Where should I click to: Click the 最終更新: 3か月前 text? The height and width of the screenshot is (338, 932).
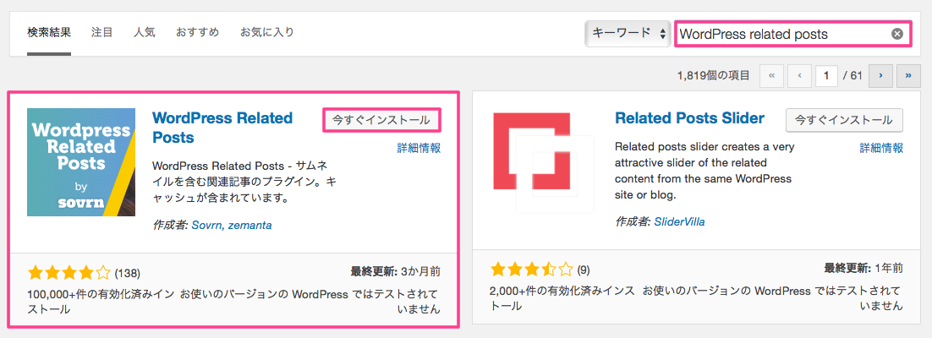point(395,271)
